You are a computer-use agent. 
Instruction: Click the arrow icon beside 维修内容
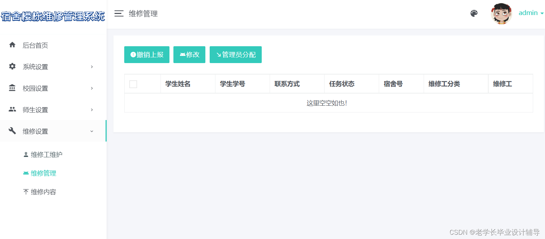tap(26, 192)
